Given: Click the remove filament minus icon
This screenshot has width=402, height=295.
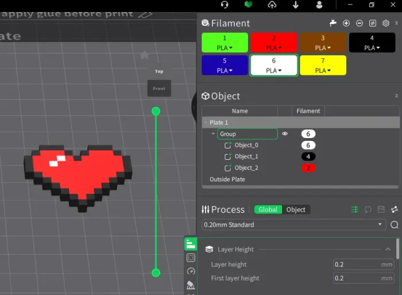Looking at the screenshot, I should (x=360, y=24).
